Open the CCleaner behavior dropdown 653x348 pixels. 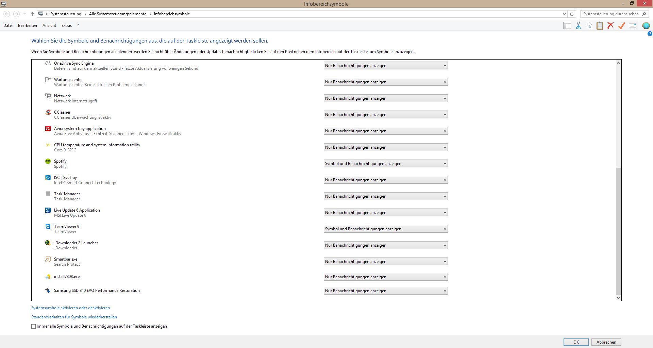click(386, 115)
